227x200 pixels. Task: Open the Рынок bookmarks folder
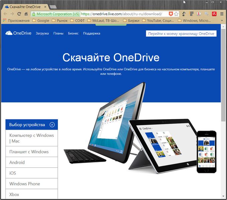(x=60, y=20)
